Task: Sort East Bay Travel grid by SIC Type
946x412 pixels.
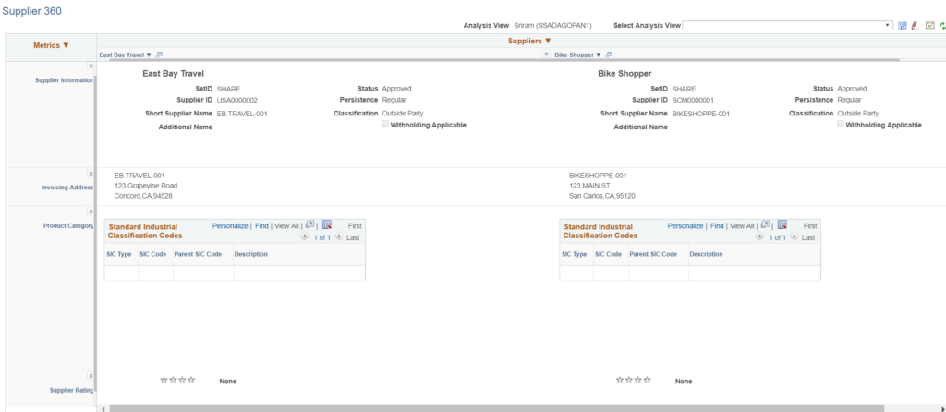Action: coord(118,254)
